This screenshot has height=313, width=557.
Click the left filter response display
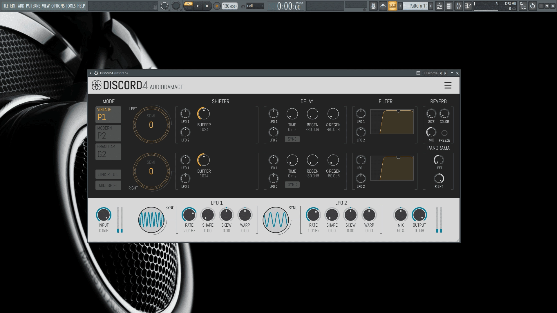pos(392,122)
